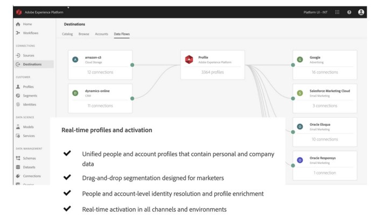Open Segments in the sidebar
The image size is (377, 224).
click(x=30, y=96)
